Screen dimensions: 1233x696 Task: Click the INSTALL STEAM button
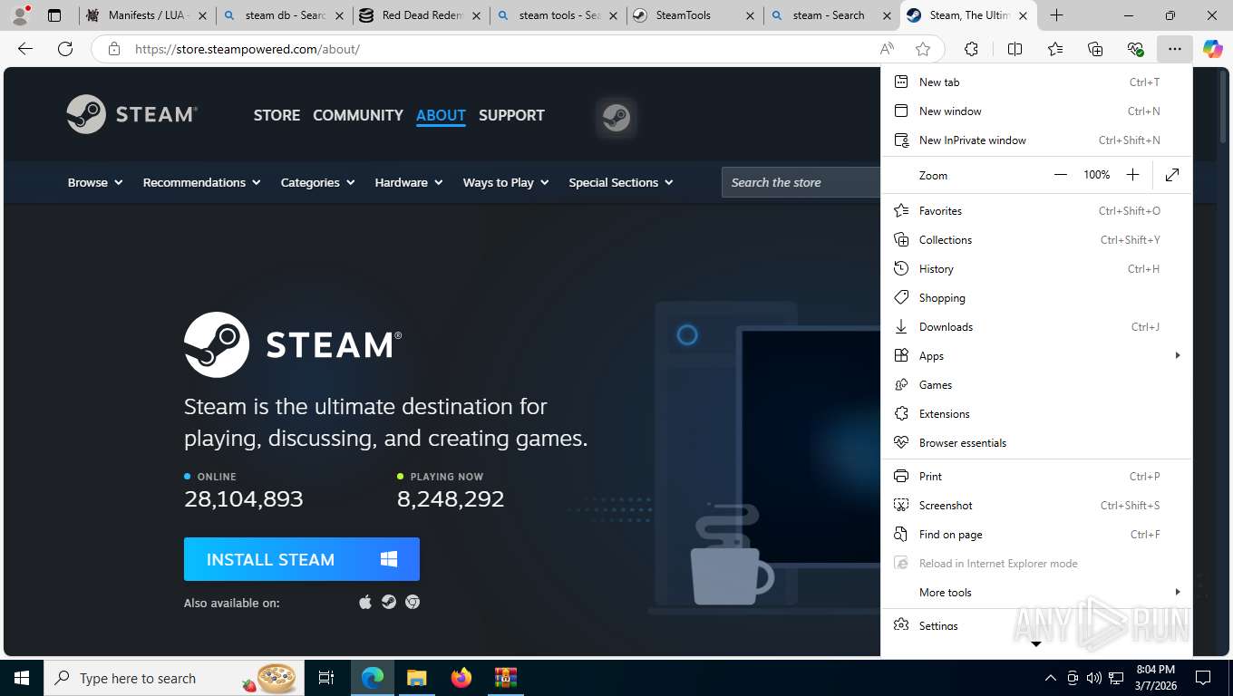click(302, 559)
